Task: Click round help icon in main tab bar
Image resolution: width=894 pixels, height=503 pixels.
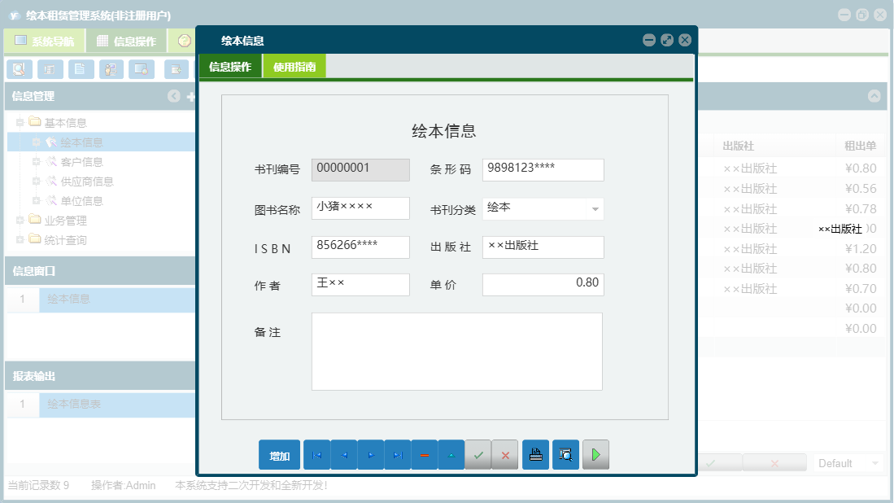Action: coord(184,41)
